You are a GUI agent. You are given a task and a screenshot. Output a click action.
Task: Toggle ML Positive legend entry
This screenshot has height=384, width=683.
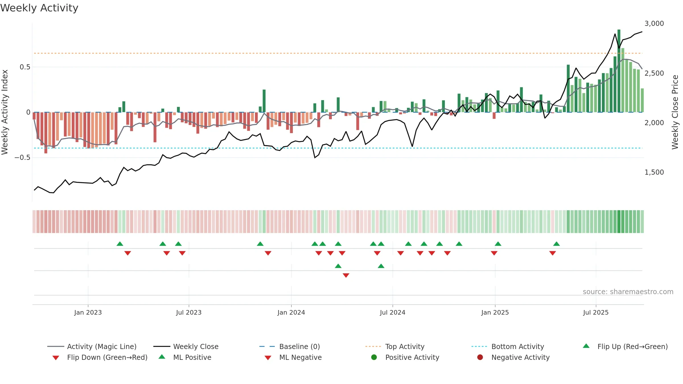coord(185,357)
